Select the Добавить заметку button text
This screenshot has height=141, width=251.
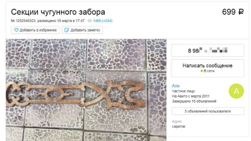pos(85,30)
